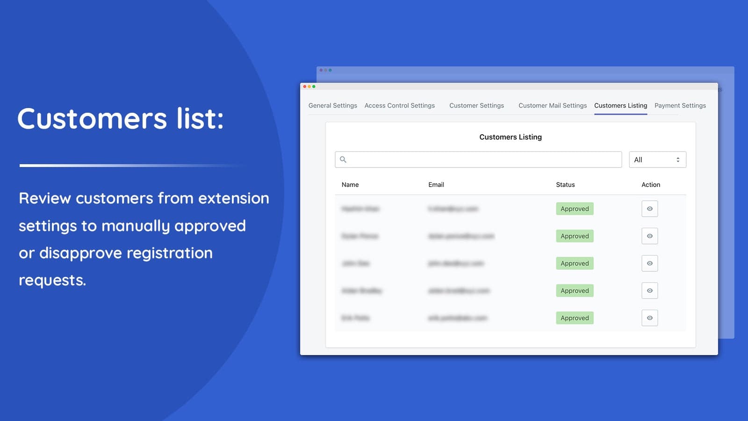Click Approved badge in first row

click(x=575, y=209)
